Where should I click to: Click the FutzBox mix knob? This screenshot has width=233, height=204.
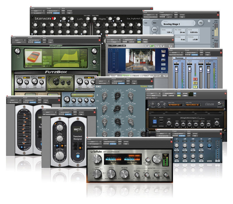pos(94,62)
